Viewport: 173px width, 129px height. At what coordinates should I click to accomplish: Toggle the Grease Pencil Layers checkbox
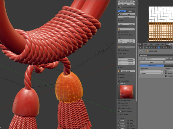pyautogui.click(x=121, y=8)
